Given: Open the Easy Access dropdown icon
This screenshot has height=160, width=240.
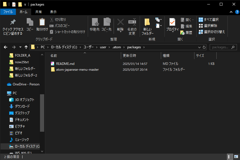Looking at the screenshot, I should pyautogui.click(x=158, y=26).
